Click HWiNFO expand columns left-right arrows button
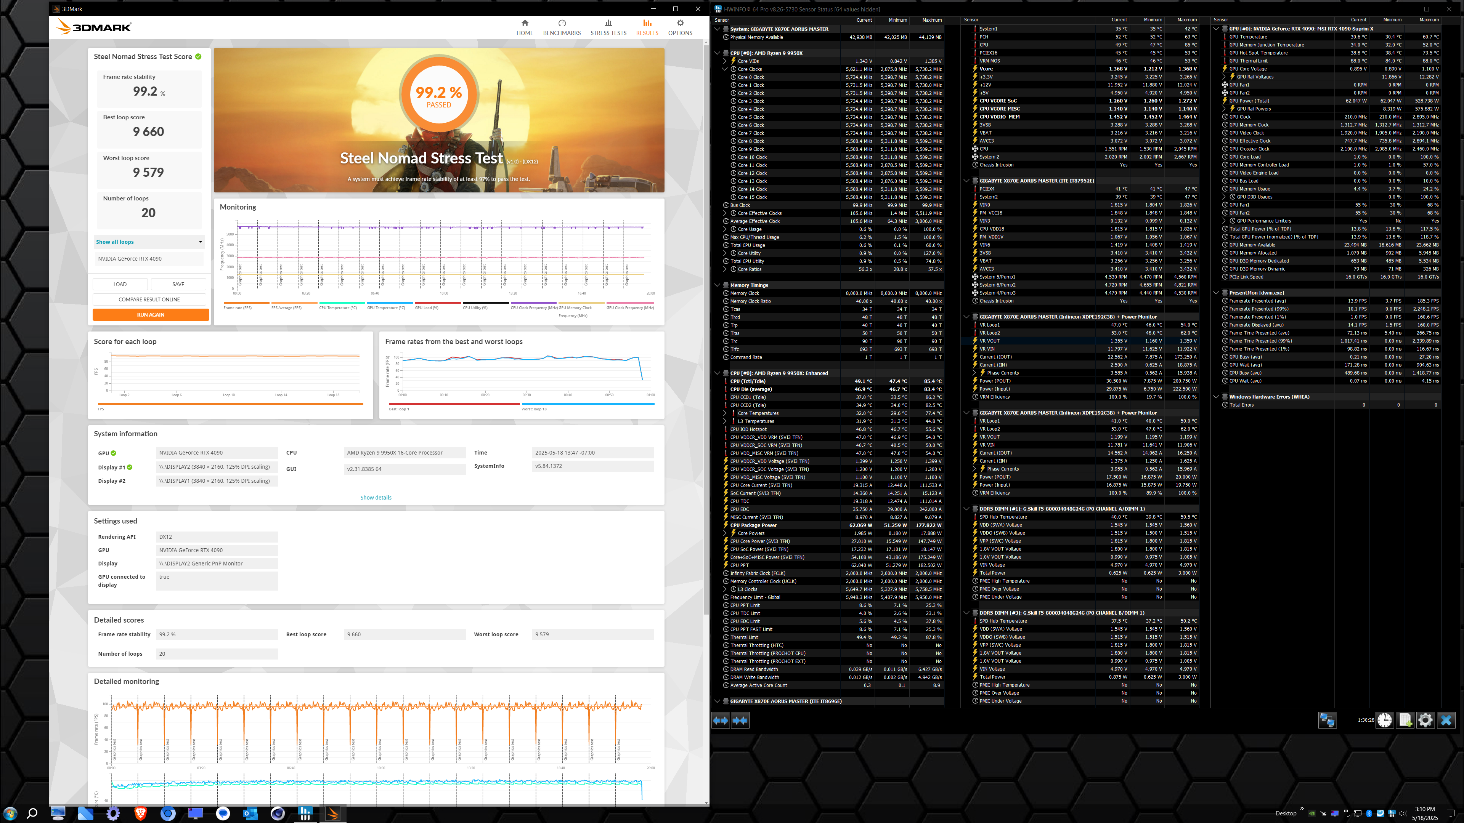This screenshot has height=823, width=1464. click(721, 720)
